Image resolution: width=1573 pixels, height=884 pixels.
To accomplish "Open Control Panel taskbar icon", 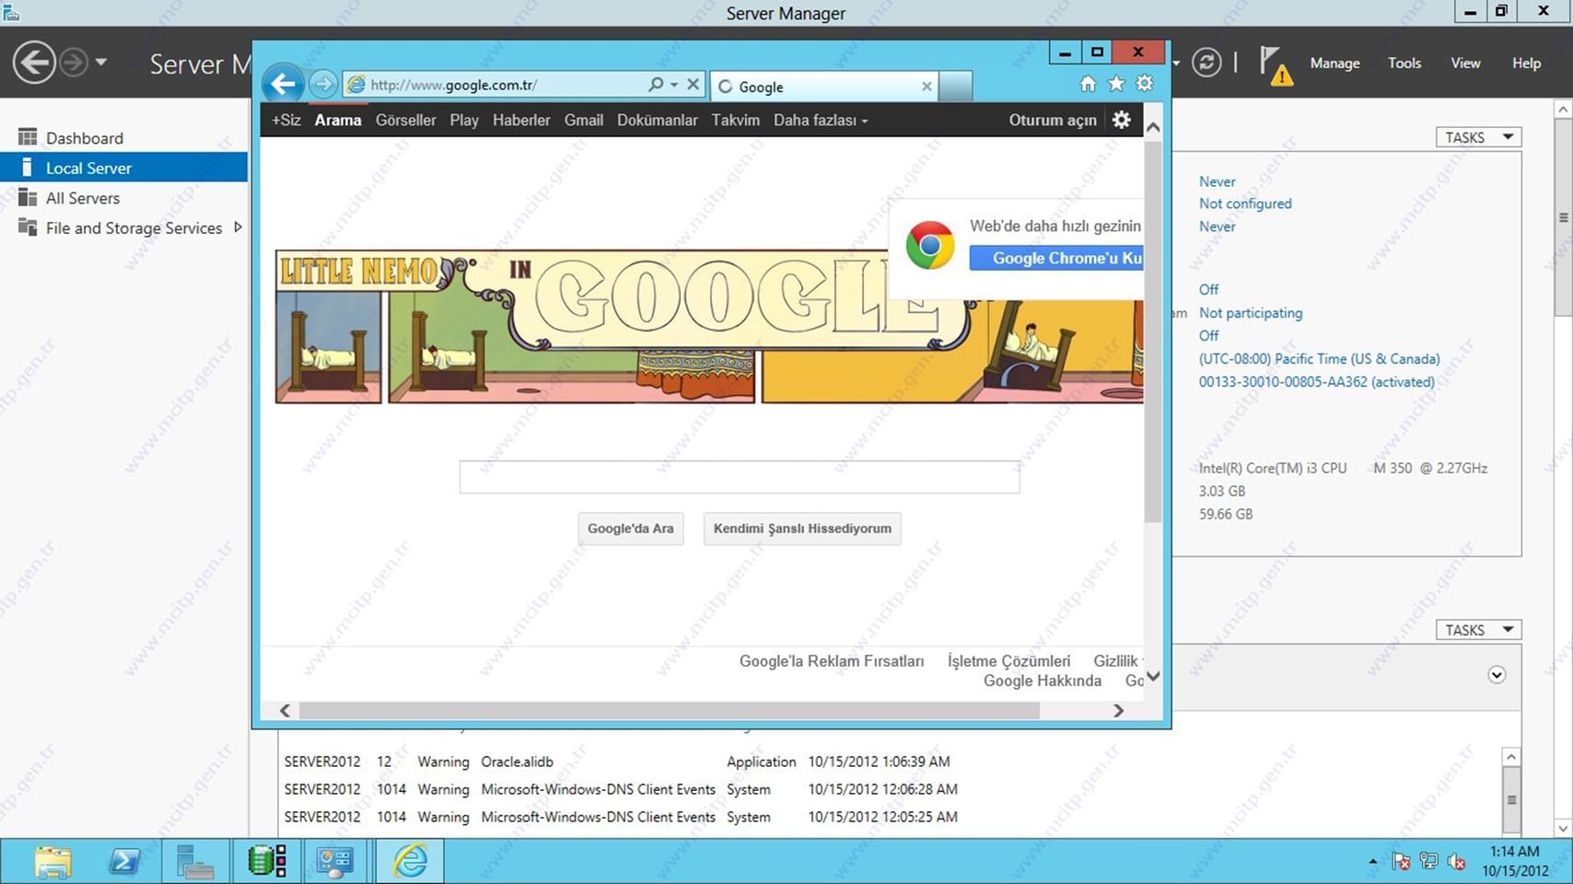I will tap(334, 862).
